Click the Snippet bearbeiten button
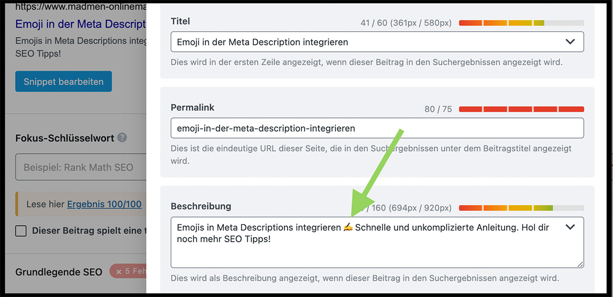Viewport: 613px width, 297px height. [63, 82]
